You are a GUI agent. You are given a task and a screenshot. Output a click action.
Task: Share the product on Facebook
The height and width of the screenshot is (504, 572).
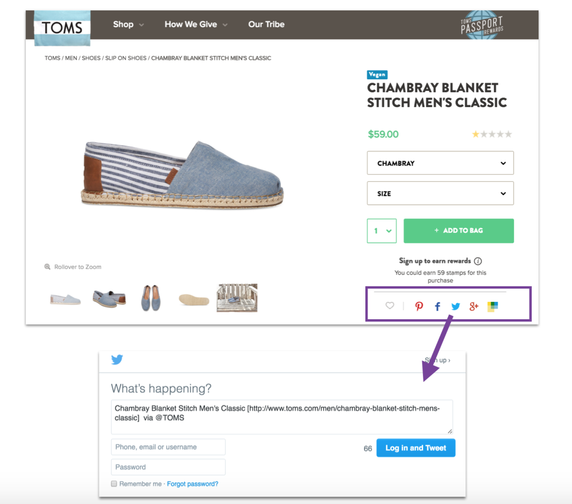click(x=437, y=306)
